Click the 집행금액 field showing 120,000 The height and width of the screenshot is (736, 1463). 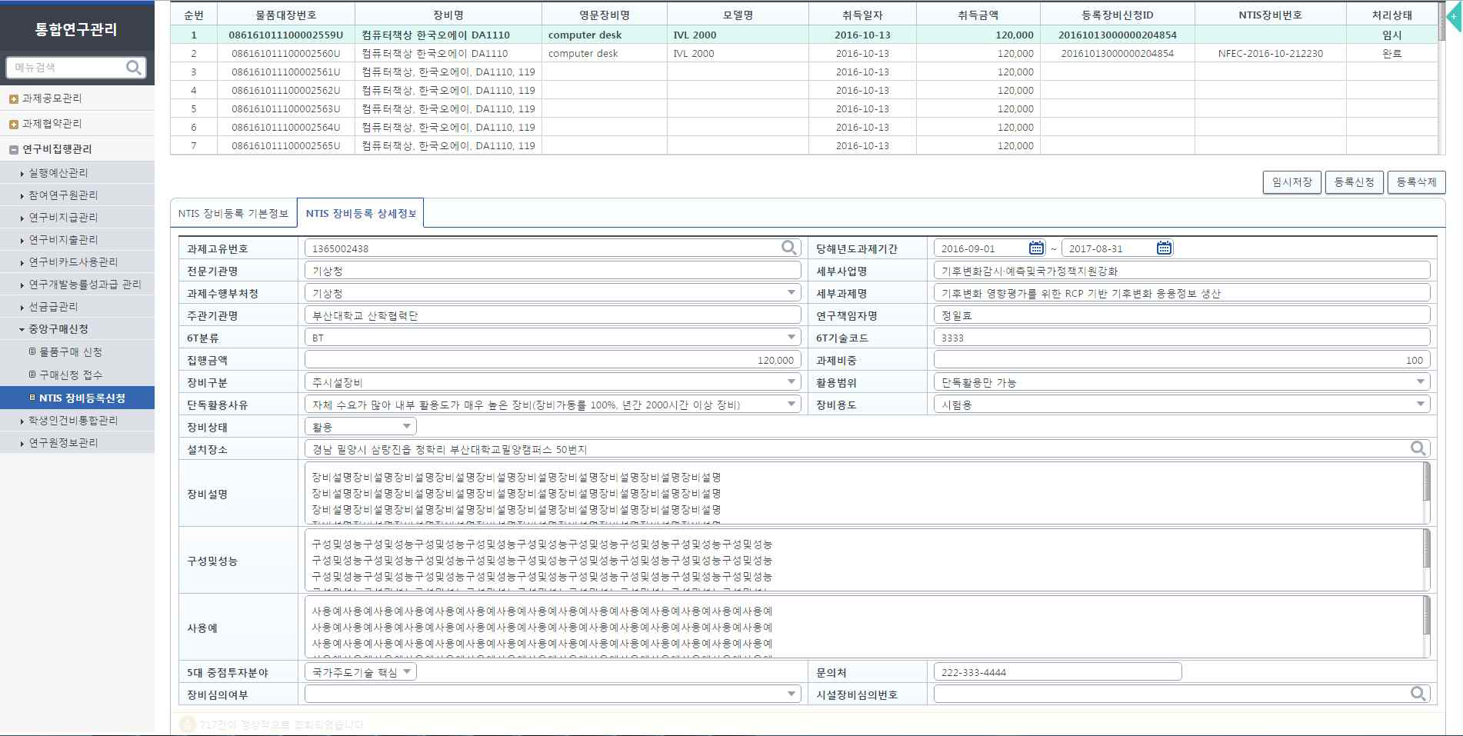tap(553, 360)
